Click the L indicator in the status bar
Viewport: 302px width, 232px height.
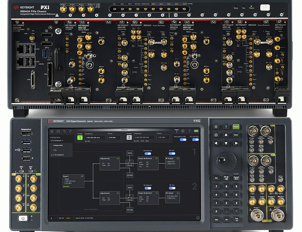[x=52, y=218]
